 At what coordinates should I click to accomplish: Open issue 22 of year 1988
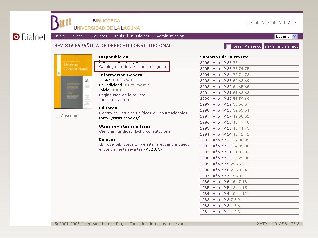click(x=233, y=170)
